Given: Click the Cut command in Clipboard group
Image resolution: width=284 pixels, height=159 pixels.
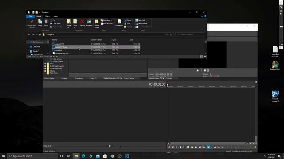Looking at the screenshot, I should click(x=53, y=20).
